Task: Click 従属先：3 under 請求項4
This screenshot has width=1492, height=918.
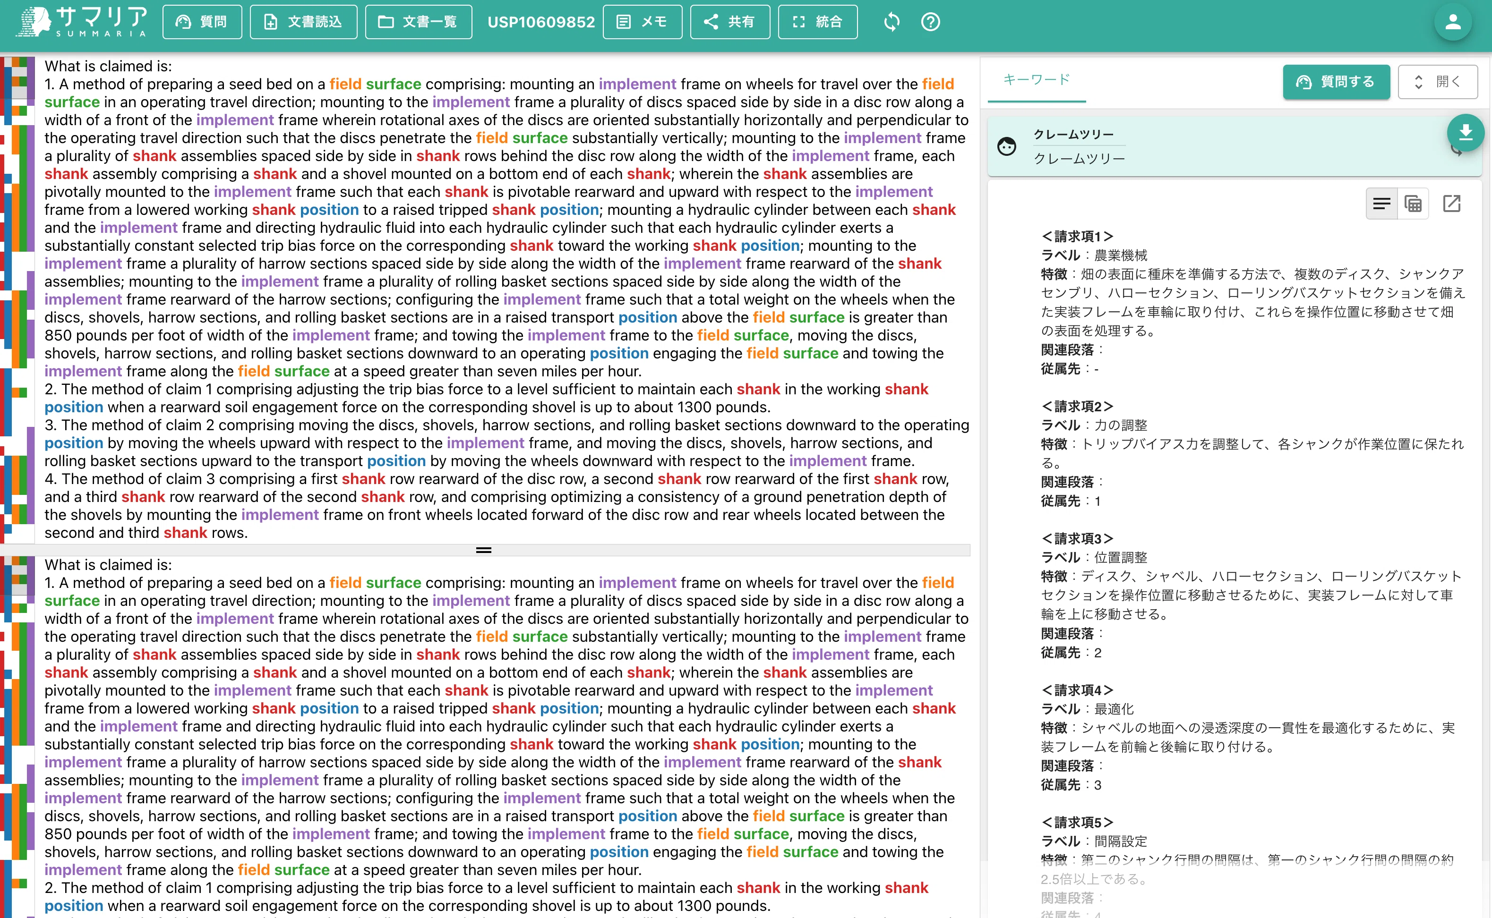Action: coord(1071,785)
